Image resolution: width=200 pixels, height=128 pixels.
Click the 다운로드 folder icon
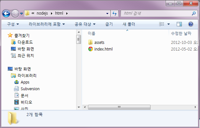(x=13, y=42)
